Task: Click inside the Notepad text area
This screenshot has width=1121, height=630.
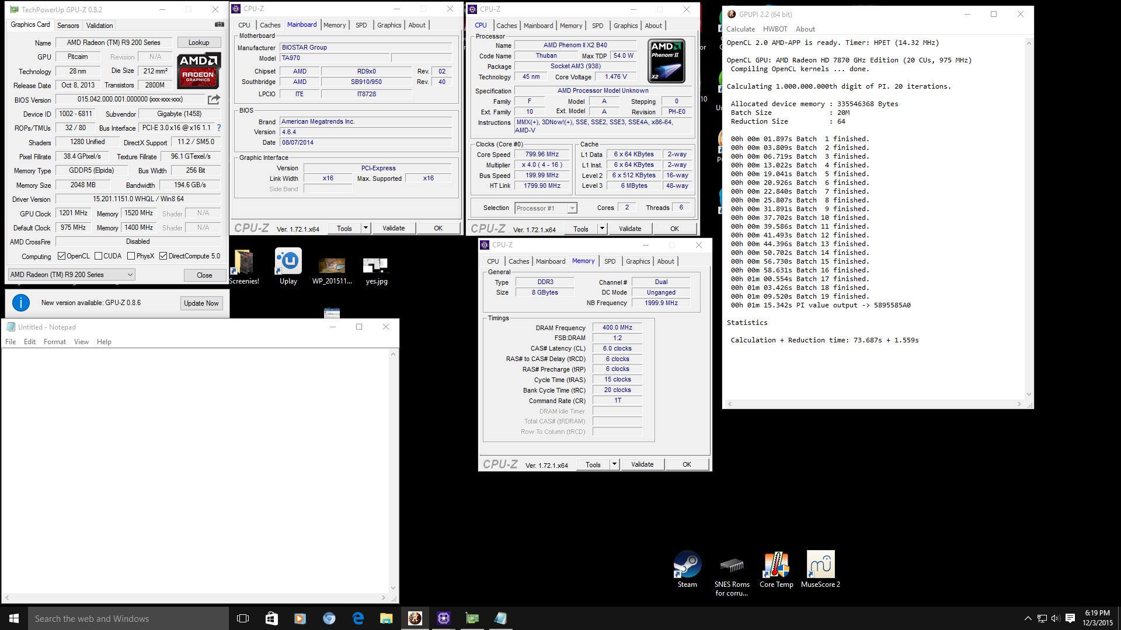Action: click(194, 470)
